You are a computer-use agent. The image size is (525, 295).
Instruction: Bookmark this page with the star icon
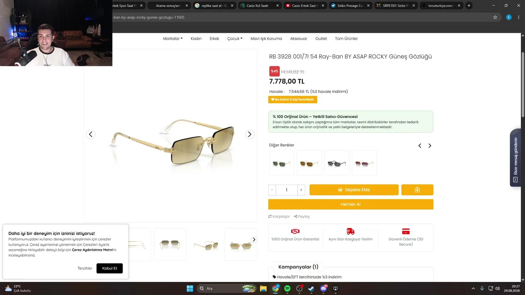495,17
